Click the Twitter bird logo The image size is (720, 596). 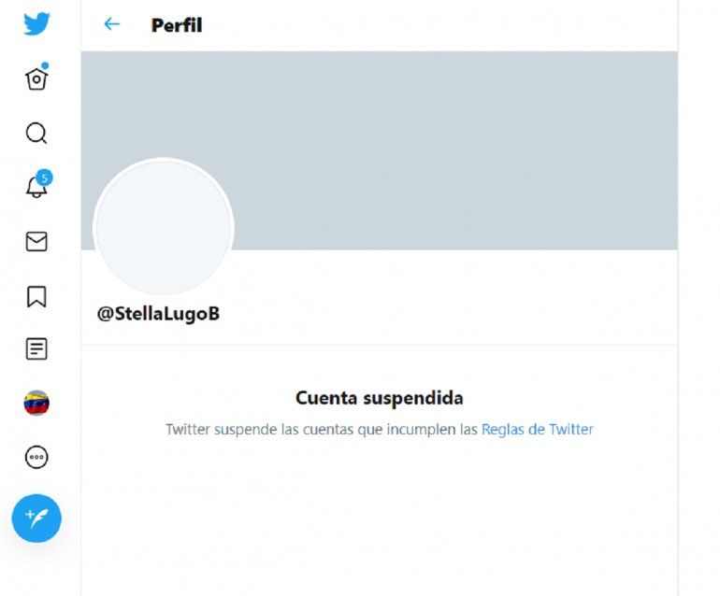(36, 23)
